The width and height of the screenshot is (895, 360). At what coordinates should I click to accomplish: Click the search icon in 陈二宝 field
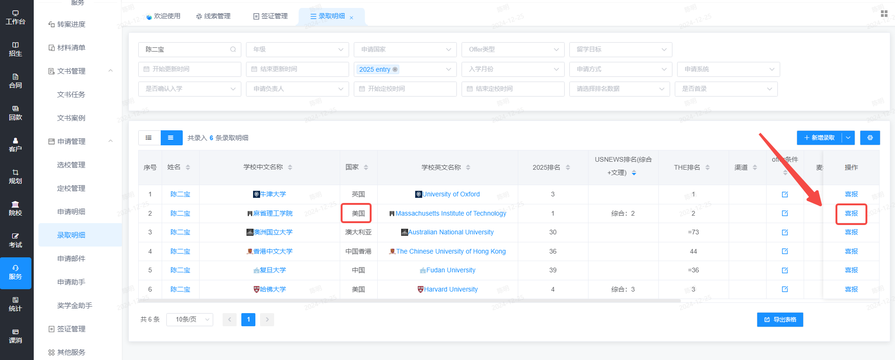pyautogui.click(x=233, y=49)
